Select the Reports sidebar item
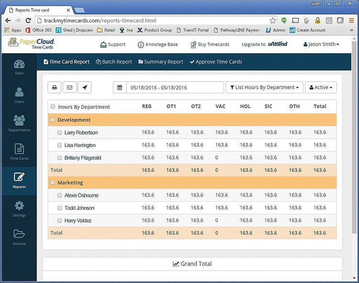 point(19,181)
